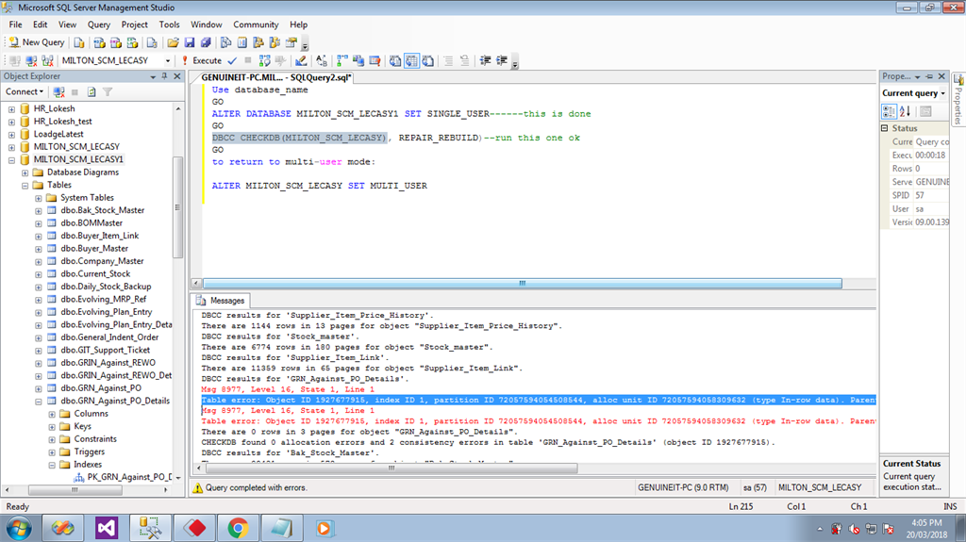Click the Refresh icon in Object Explorer

[92, 91]
